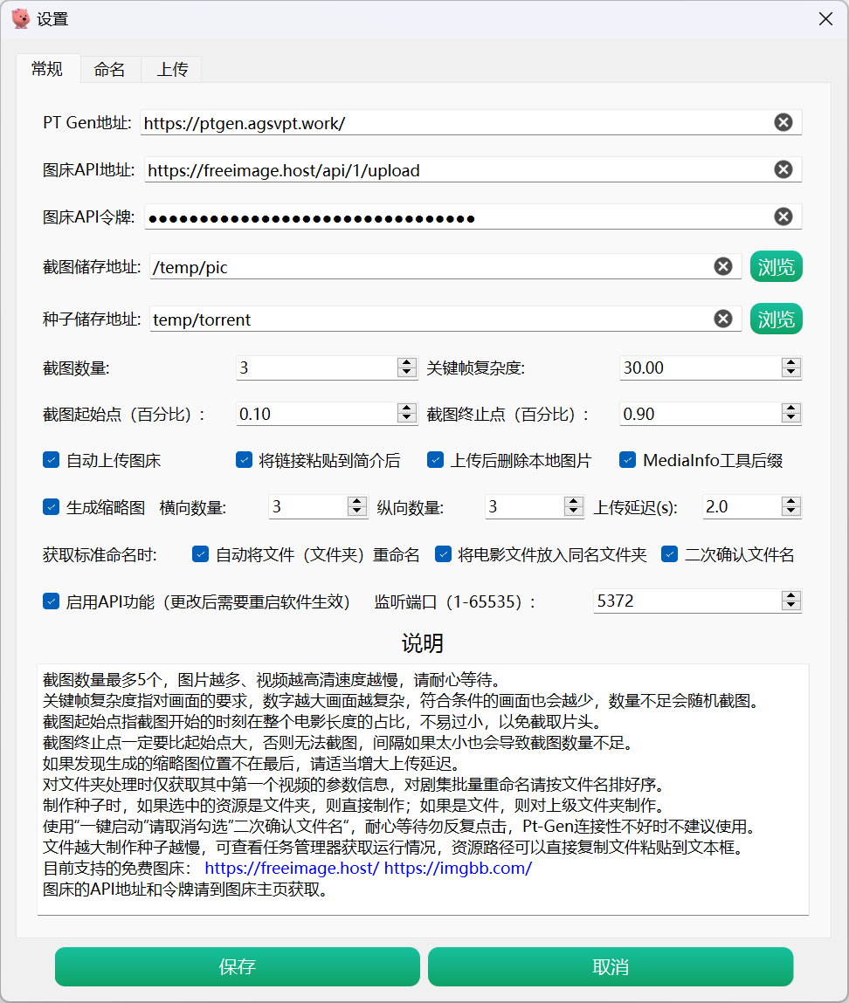Decrease 截图起始点 percentage
849x1003 pixels.
coord(406,419)
